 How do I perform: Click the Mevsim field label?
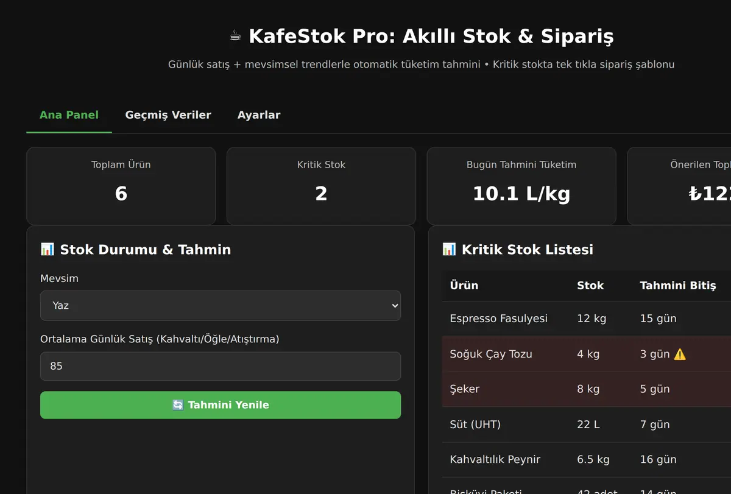pos(59,278)
